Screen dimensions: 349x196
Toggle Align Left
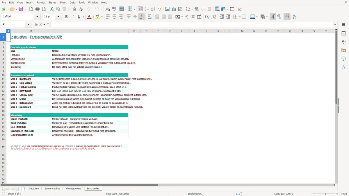tap(108, 17)
